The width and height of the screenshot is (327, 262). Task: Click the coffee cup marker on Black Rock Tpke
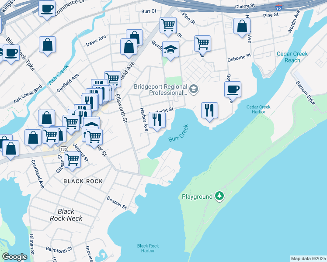click(11, 54)
